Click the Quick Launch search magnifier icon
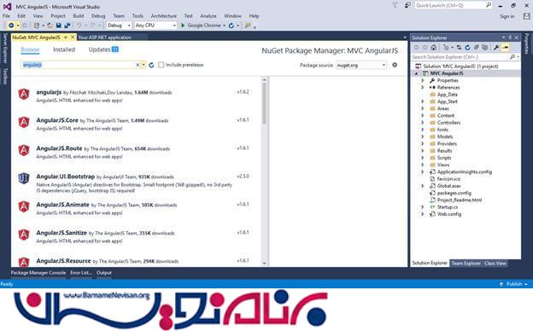The width and height of the screenshot is (533, 331). tap(488, 5)
